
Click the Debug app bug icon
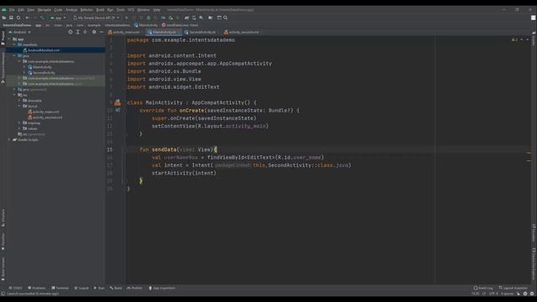point(149,18)
